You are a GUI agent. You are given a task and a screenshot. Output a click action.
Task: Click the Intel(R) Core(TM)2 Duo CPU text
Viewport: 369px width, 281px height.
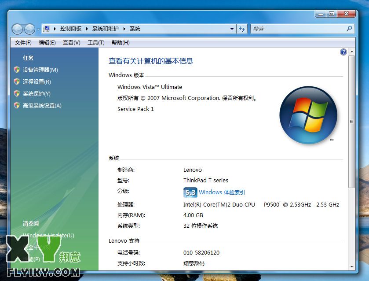[x=219, y=205]
